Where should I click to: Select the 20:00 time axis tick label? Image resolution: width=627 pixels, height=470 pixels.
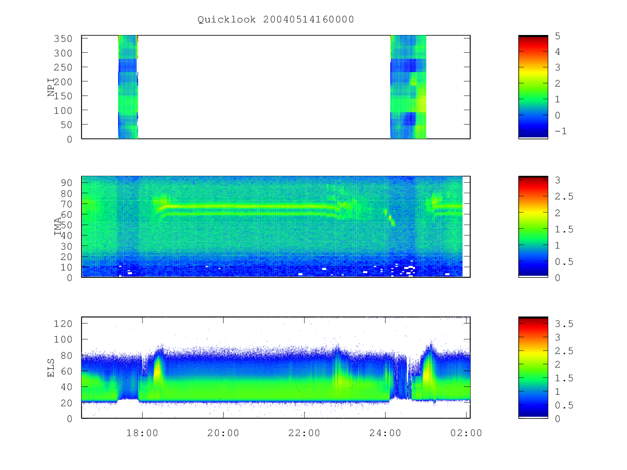pos(223,433)
